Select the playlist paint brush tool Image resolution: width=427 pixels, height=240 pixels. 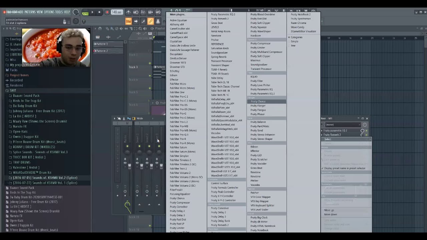[x=112, y=29]
